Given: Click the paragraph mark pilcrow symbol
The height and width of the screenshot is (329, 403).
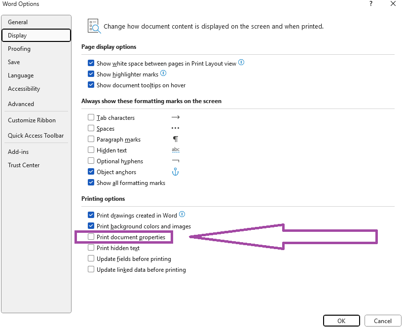Looking at the screenshot, I should [x=175, y=139].
